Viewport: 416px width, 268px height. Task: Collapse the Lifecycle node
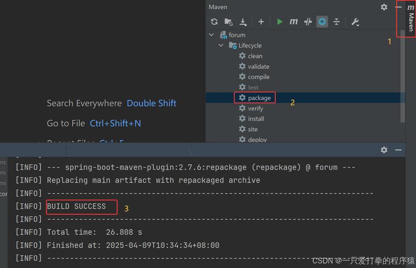tap(221, 46)
